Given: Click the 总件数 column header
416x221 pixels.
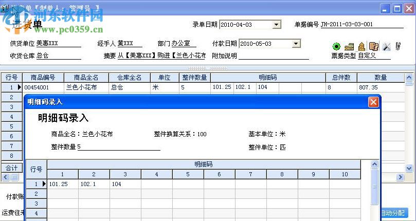Looking at the screenshot, I should 341,78.
